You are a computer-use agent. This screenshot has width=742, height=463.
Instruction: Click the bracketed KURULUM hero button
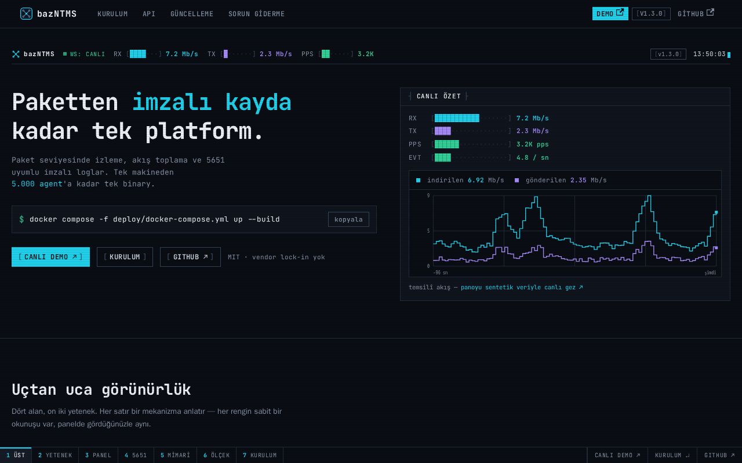point(125,257)
